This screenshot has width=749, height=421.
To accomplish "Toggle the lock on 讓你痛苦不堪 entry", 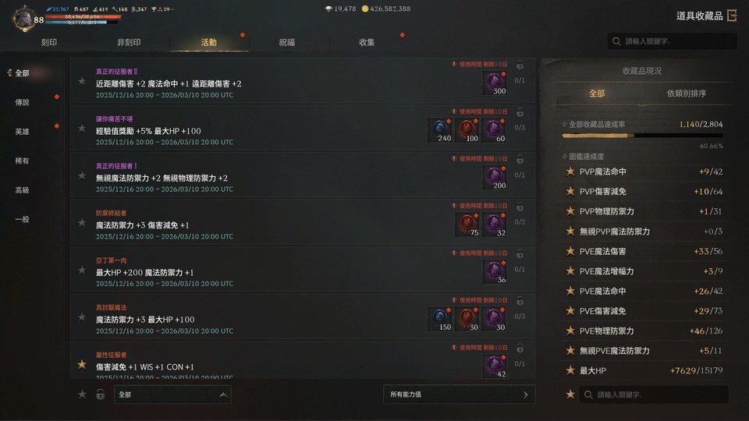I will [x=520, y=112].
